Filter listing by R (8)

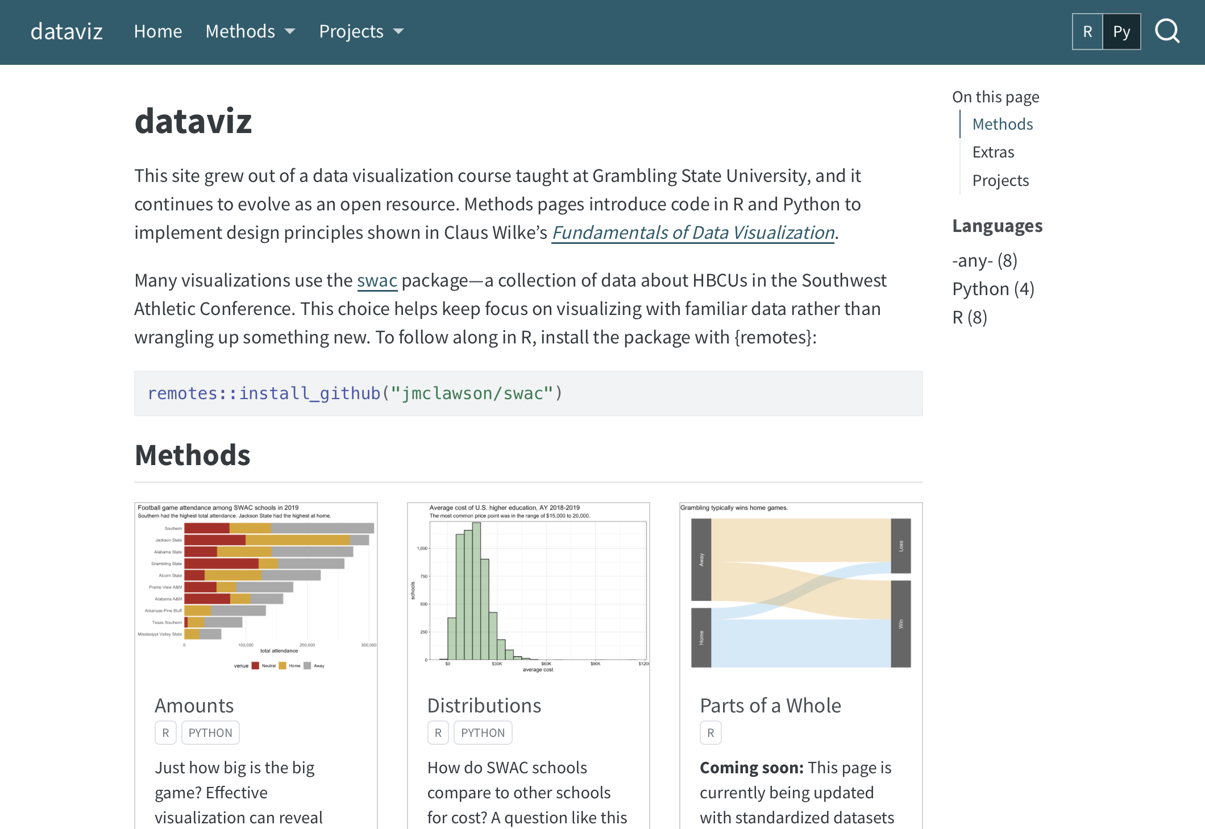pos(969,317)
